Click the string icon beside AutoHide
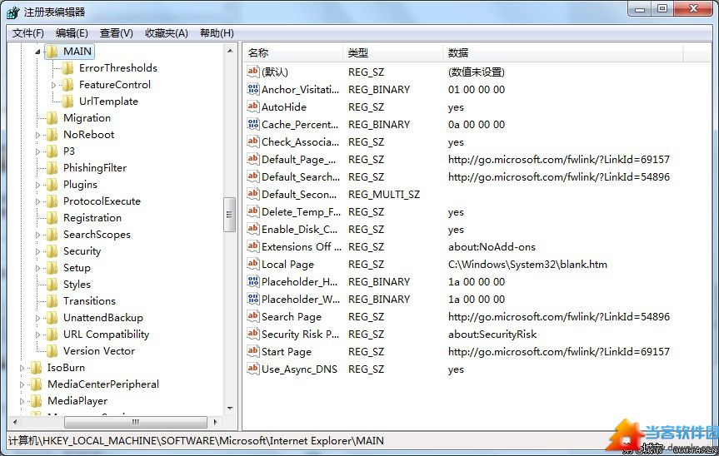The image size is (719, 456). pos(253,107)
